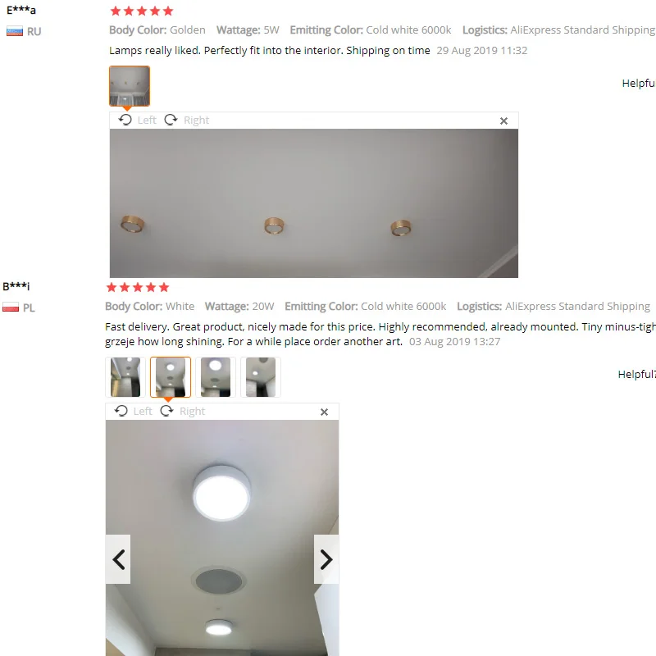Mark E***a's review as Helpful

pyautogui.click(x=639, y=84)
